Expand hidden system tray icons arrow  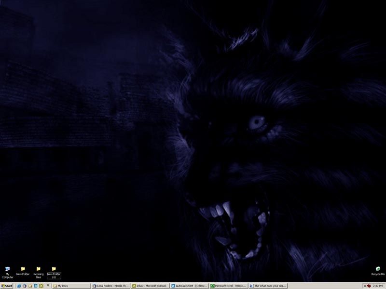coord(365,286)
